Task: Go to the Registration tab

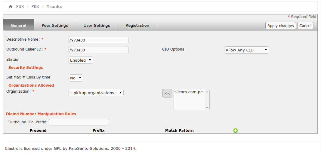Action: point(137,26)
